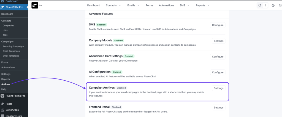
Task: Open Automations in the top navigation
Action: [x=166, y=5]
